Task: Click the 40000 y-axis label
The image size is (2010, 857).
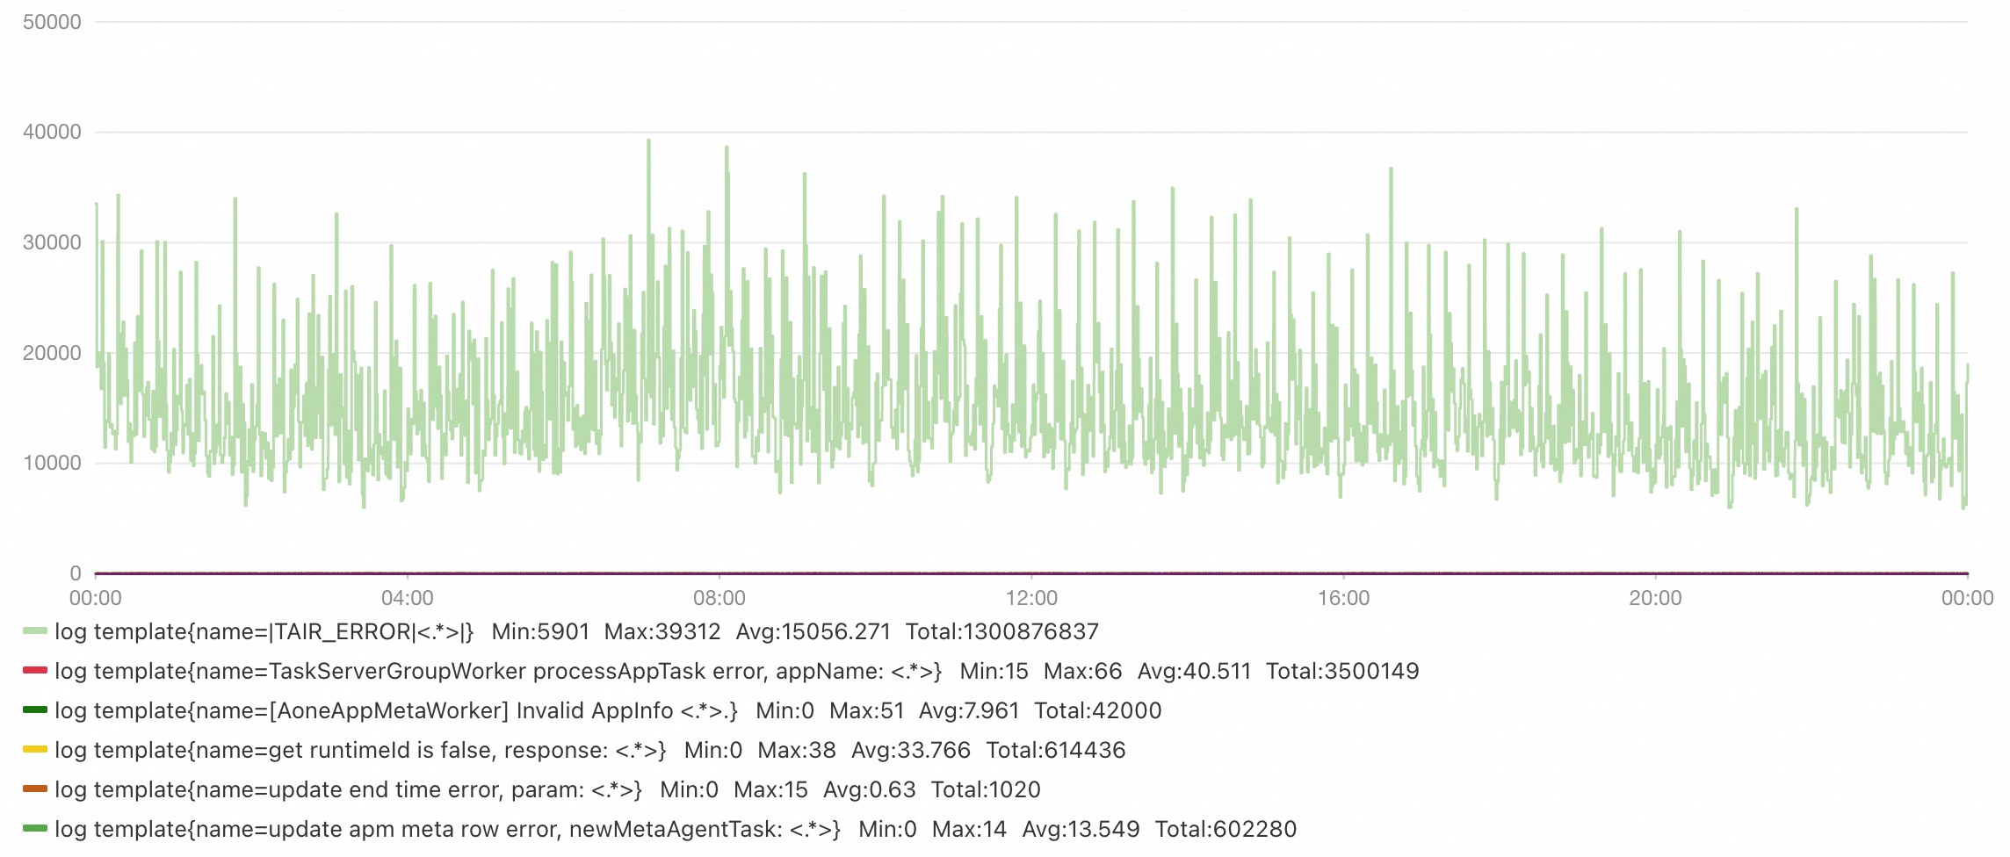Action: 52,132
